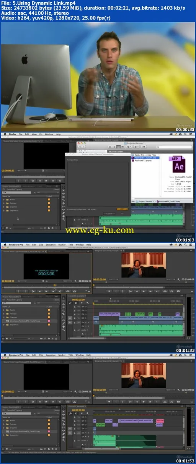Screen dimensions: 196x464
Task: Expand Sequences bin in 00:01:33 frame
Action: pos(4,324)
